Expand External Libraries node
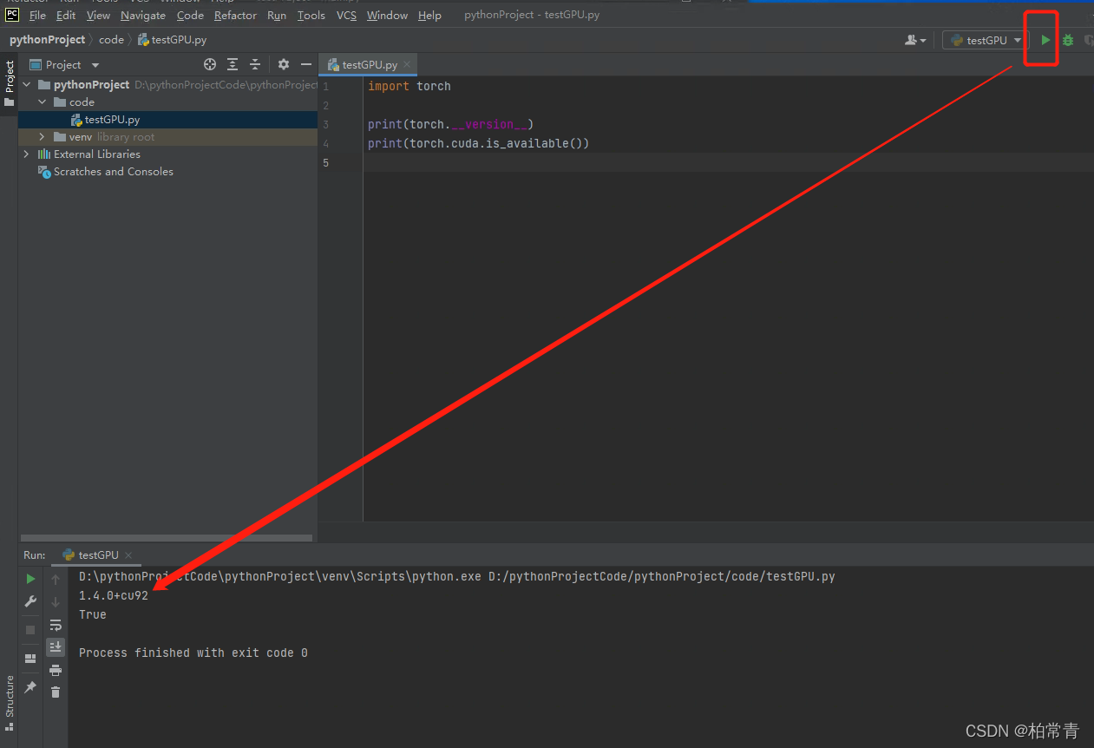This screenshot has width=1094, height=748. [x=27, y=154]
